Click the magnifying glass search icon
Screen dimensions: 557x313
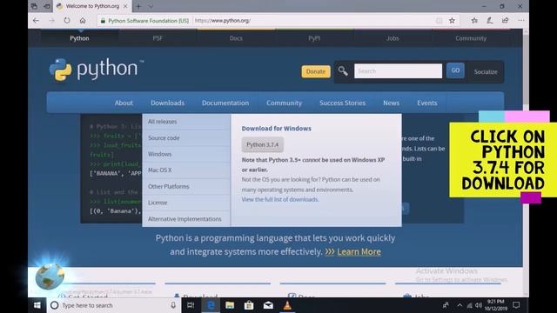343,71
